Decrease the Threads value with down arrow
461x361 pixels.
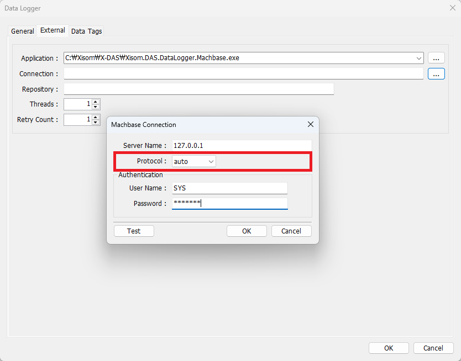pos(96,107)
